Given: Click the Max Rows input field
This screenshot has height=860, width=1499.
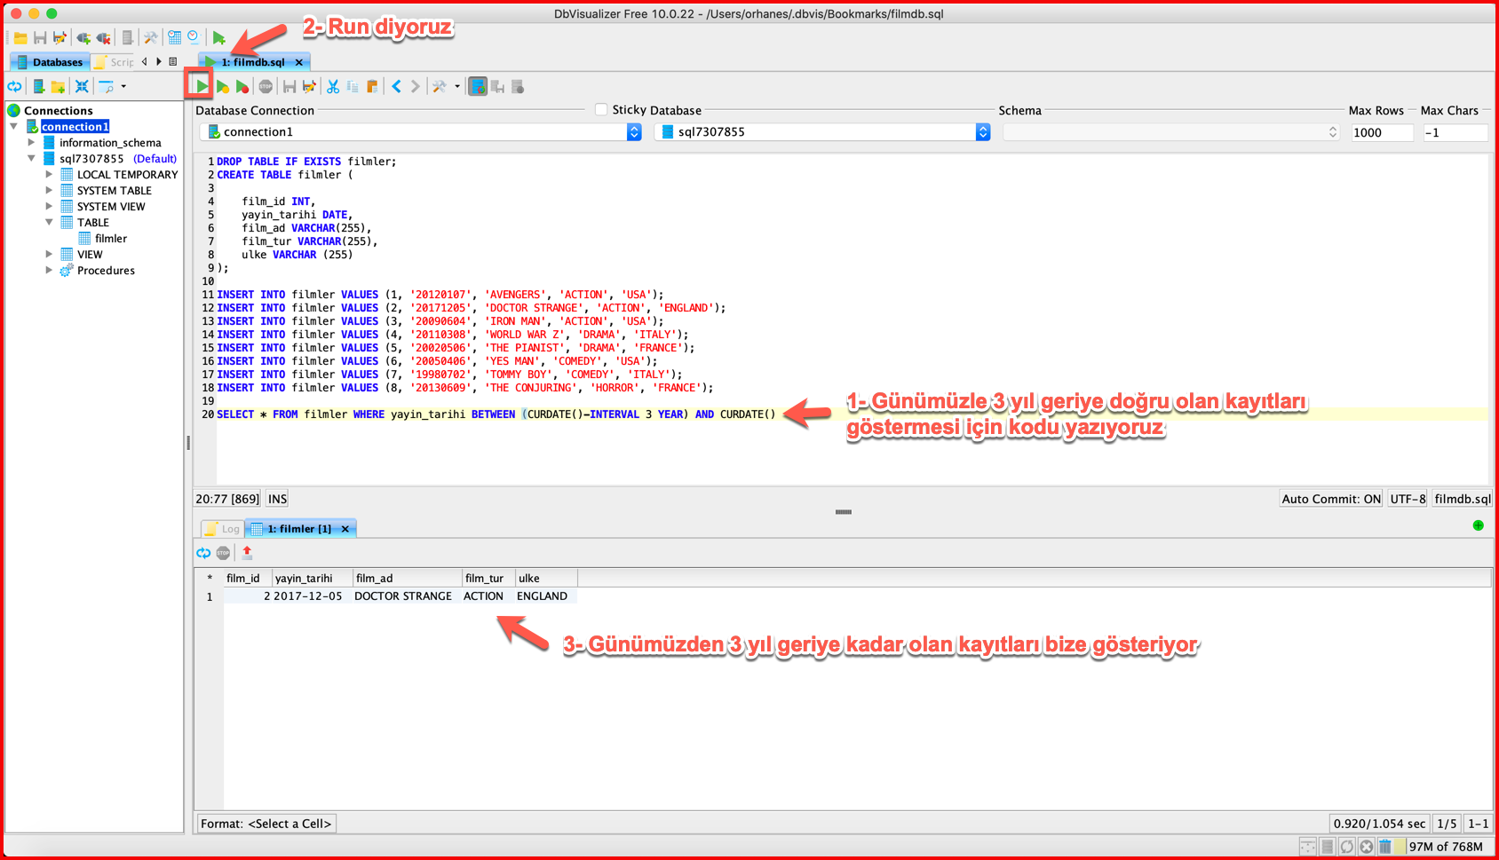Looking at the screenshot, I should [x=1381, y=132].
